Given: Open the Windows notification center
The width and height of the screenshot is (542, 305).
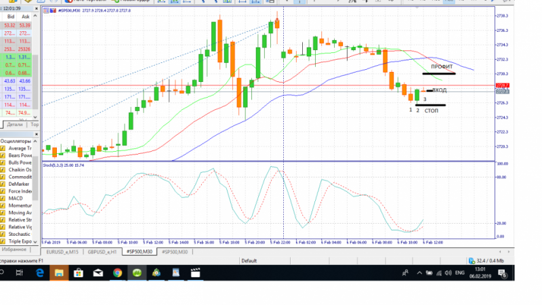Looking at the screenshot, I should pyautogui.click(x=502, y=273).
